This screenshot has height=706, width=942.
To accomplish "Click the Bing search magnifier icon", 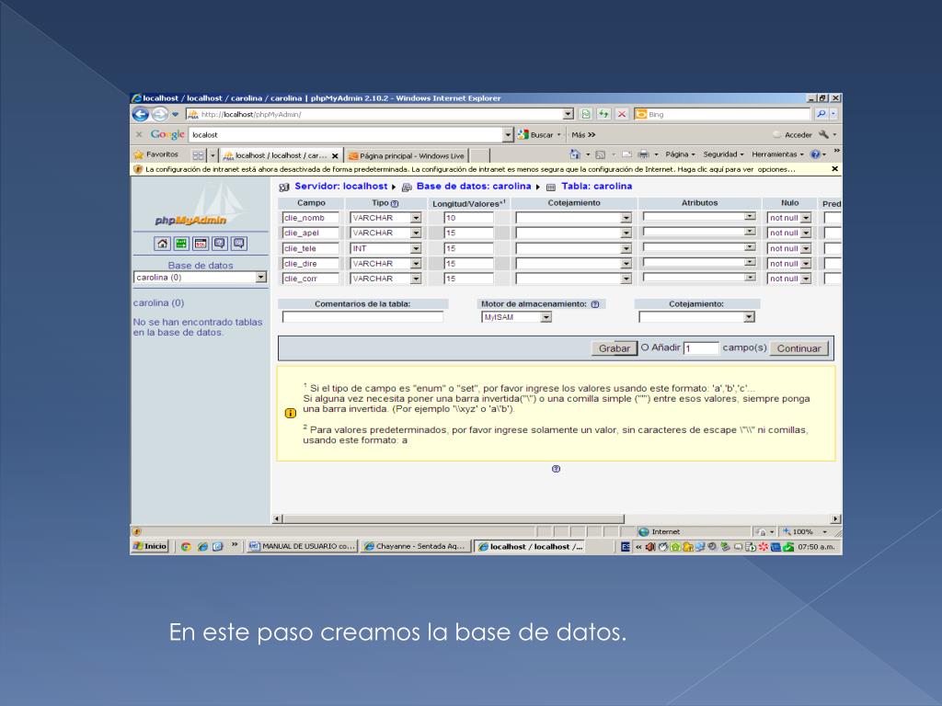I will coord(821,114).
